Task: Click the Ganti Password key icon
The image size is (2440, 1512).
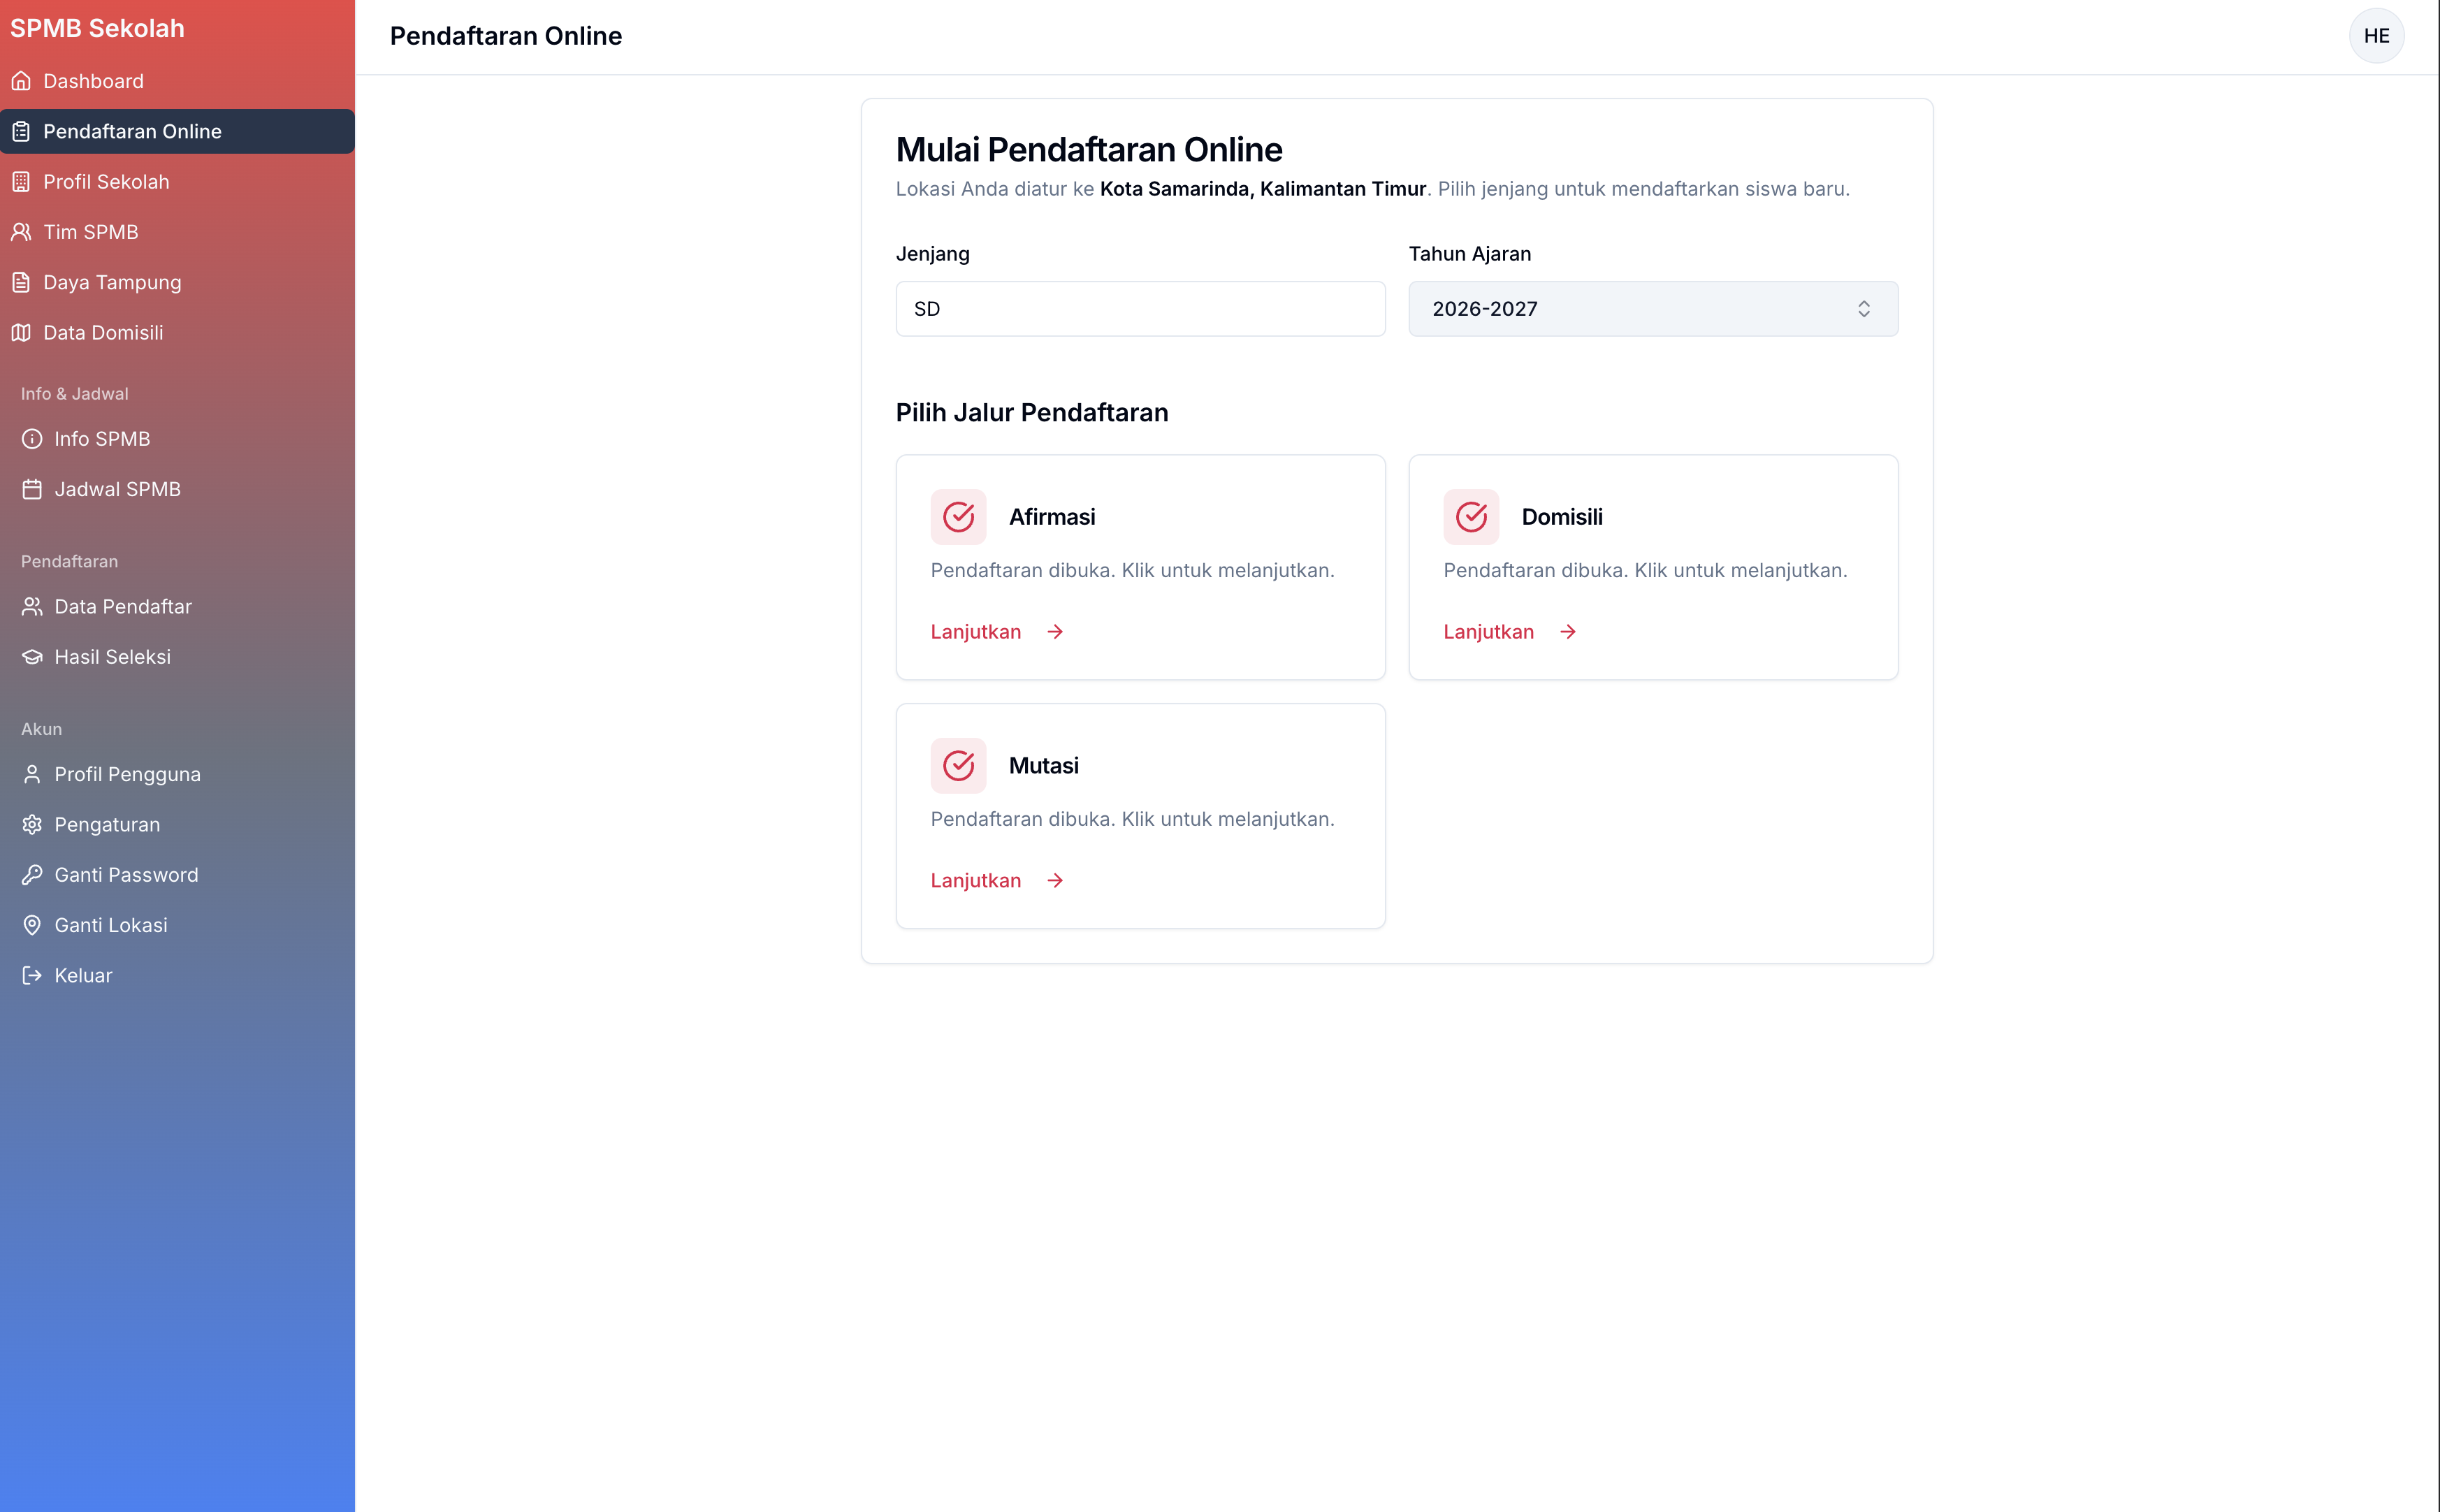Action: coord(32,874)
